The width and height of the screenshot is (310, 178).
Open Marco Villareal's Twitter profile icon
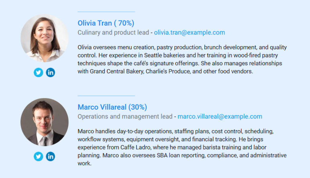click(39, 157)
